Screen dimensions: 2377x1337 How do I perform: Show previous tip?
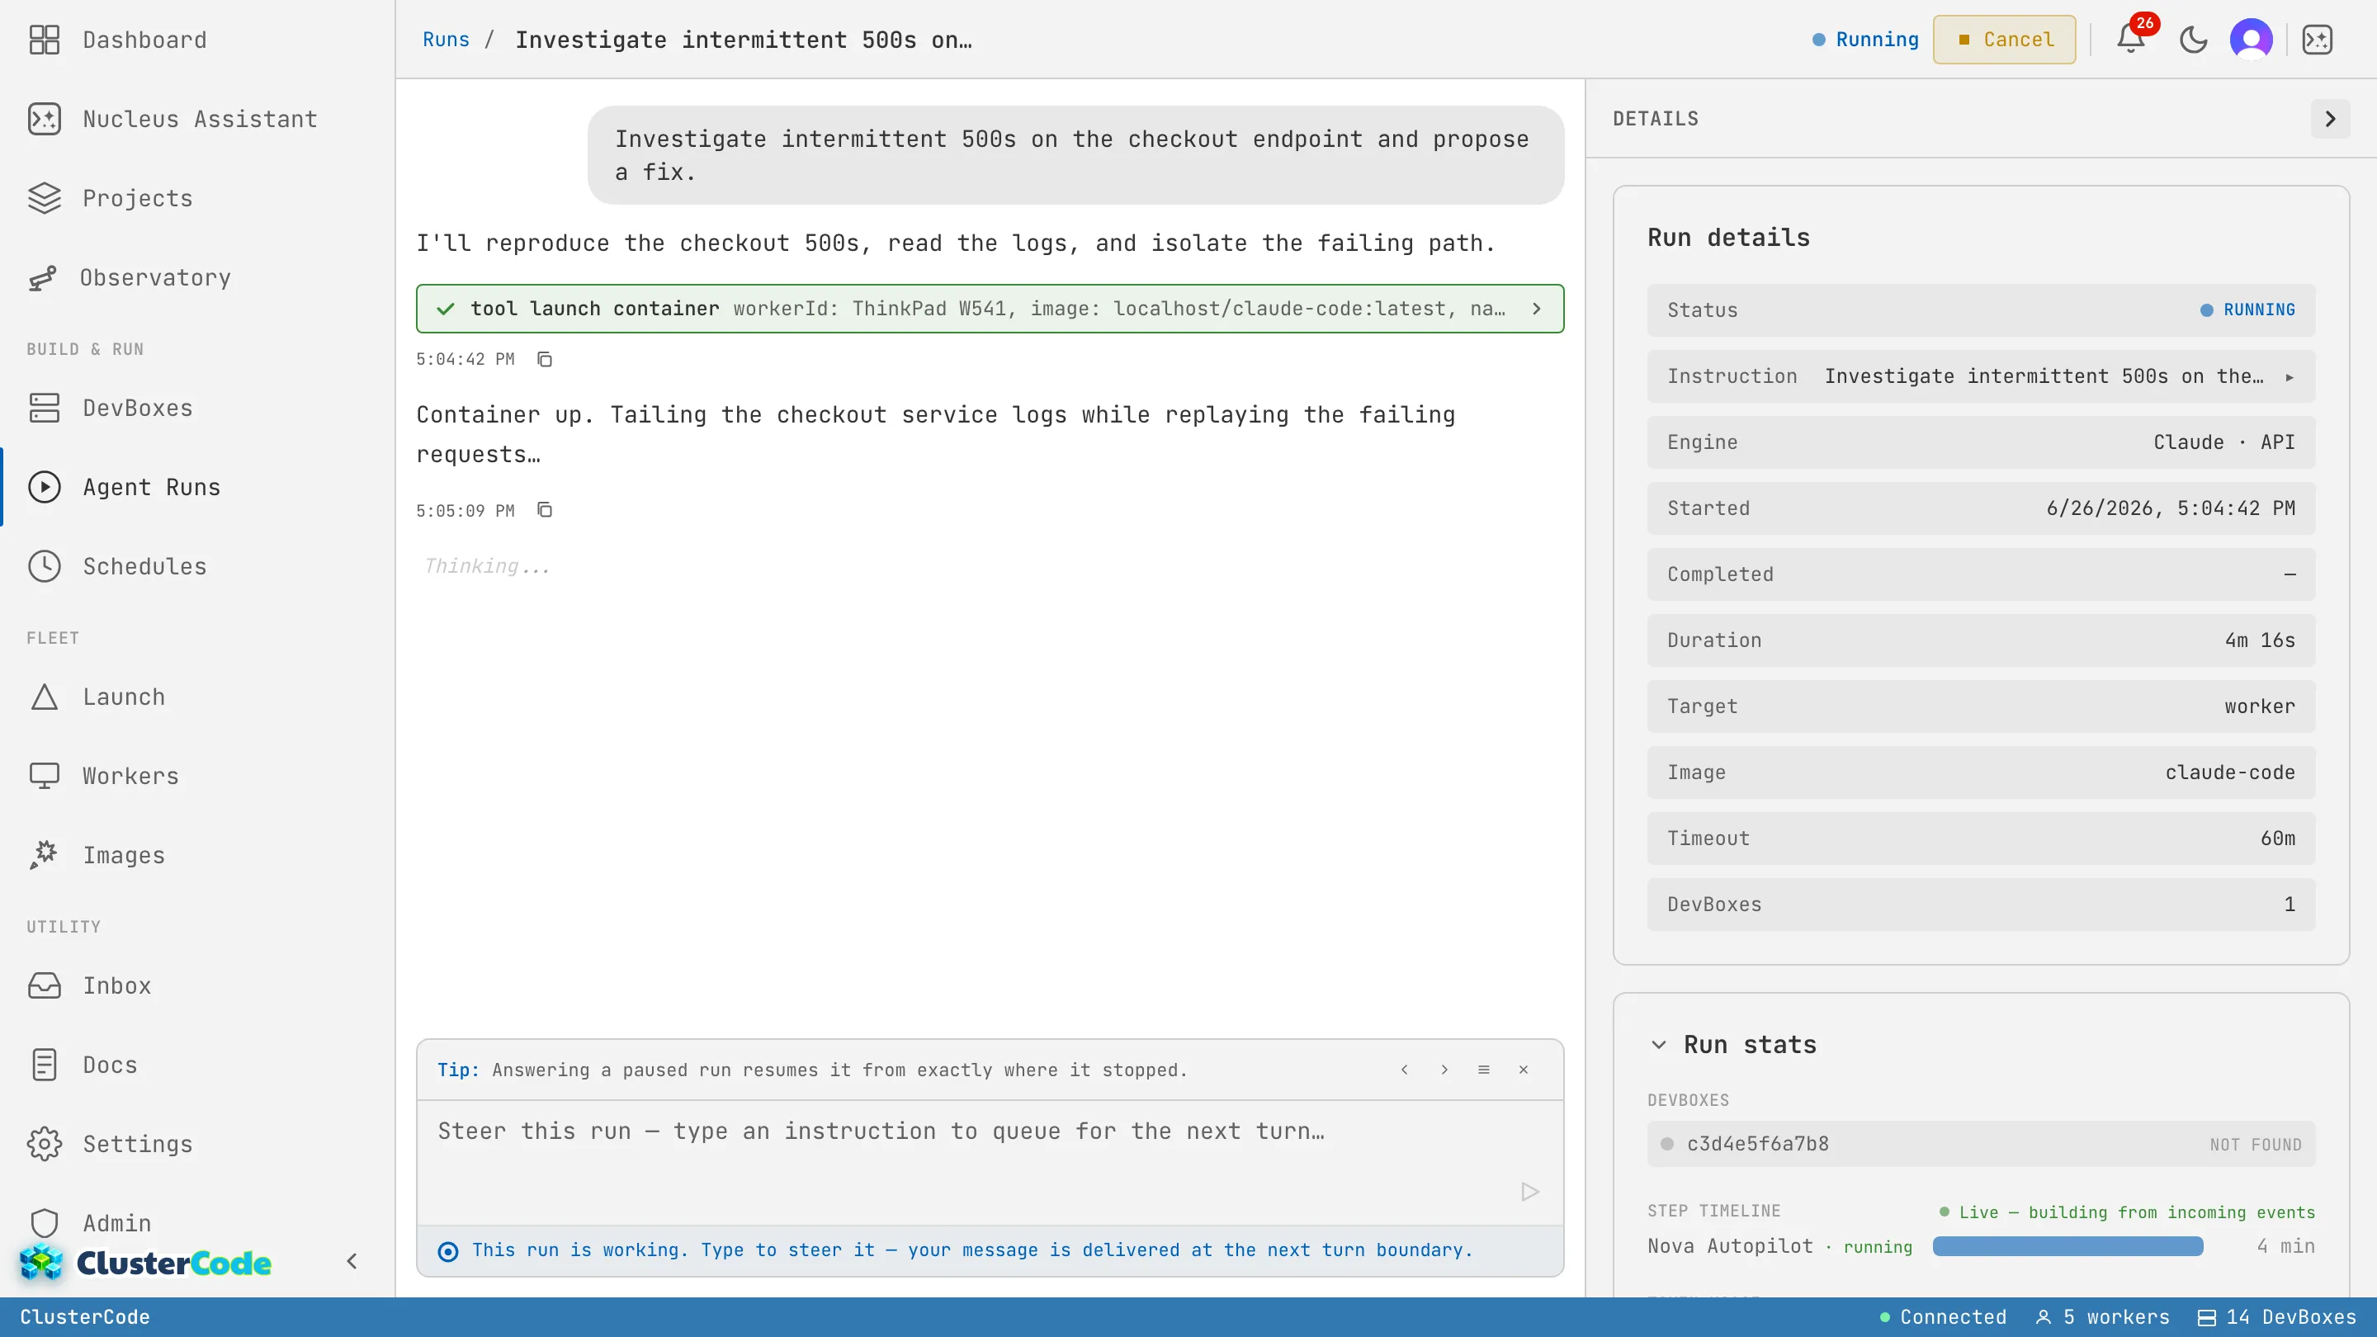[1405, 1070]
